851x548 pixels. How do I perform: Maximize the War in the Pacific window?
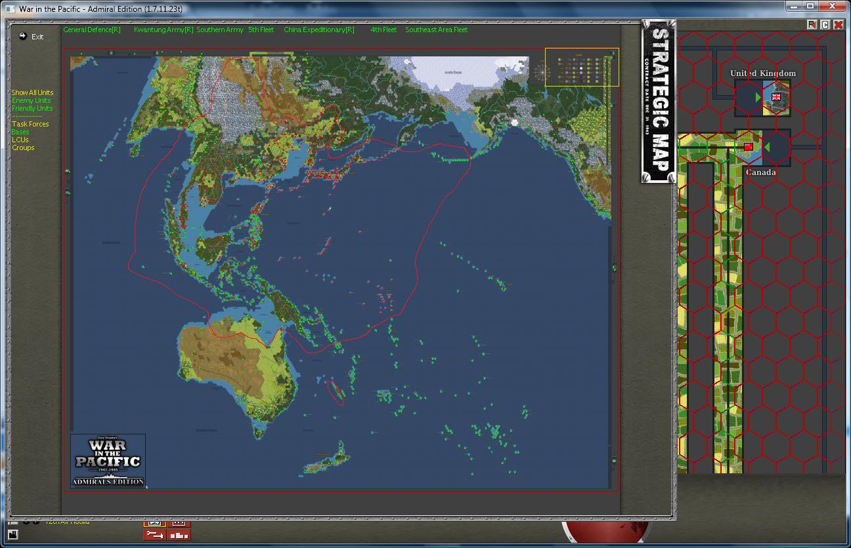pos(812,6)
